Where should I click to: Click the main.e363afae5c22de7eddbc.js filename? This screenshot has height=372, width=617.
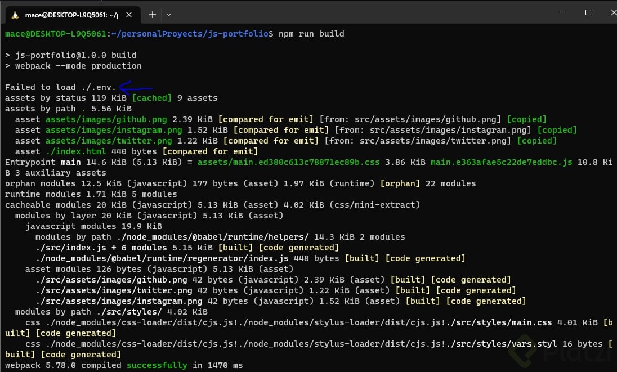coord(501,162)
